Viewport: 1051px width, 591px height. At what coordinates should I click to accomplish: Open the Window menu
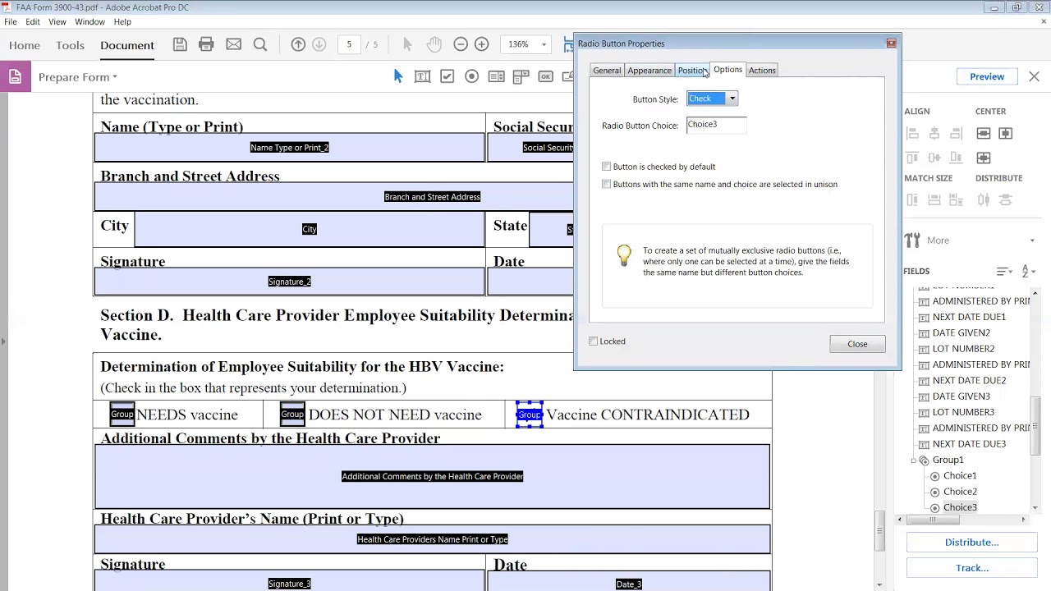pos(90,21)
